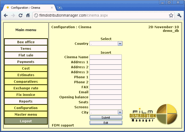
Task: Select Exchange rate menu item
Action: [26, 88]
